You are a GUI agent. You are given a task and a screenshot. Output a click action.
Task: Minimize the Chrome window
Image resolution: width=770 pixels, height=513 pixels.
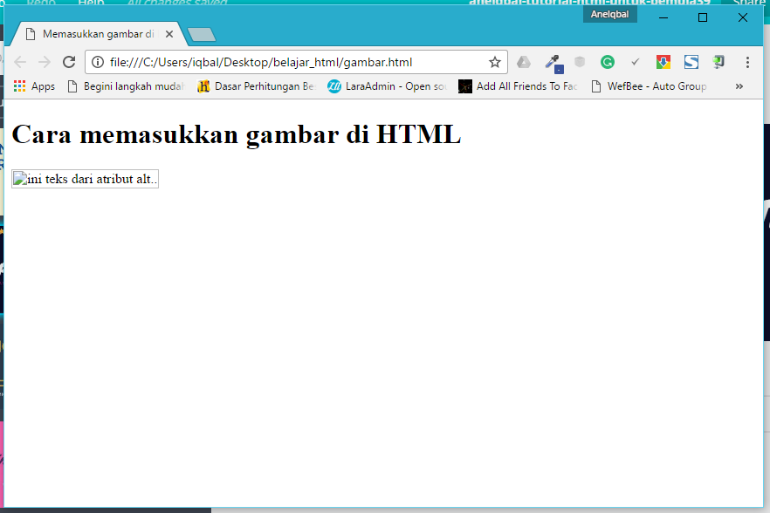point(663,17)
